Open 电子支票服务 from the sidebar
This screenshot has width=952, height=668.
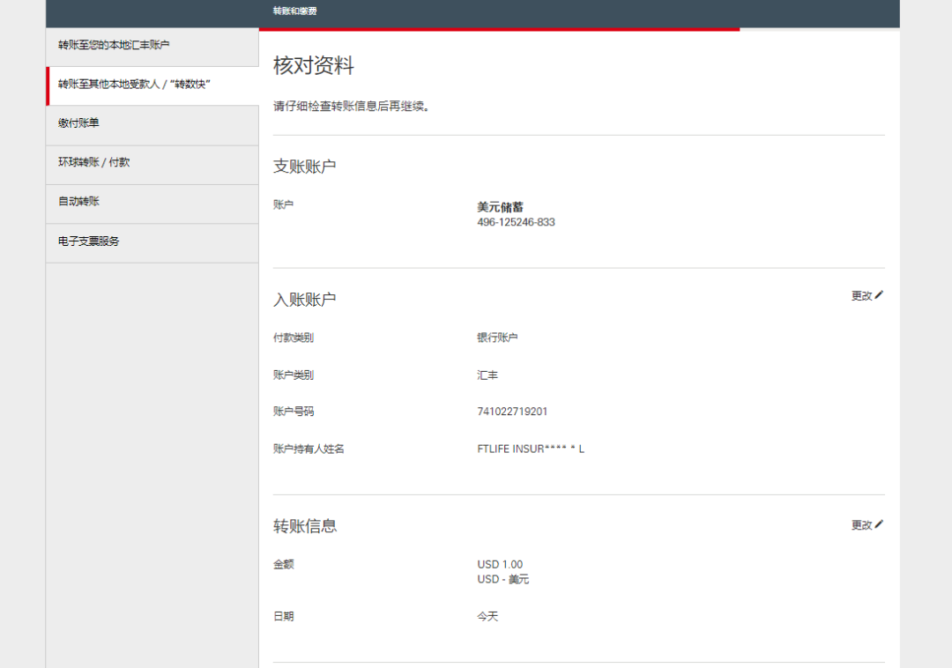(x=88, y=241)
